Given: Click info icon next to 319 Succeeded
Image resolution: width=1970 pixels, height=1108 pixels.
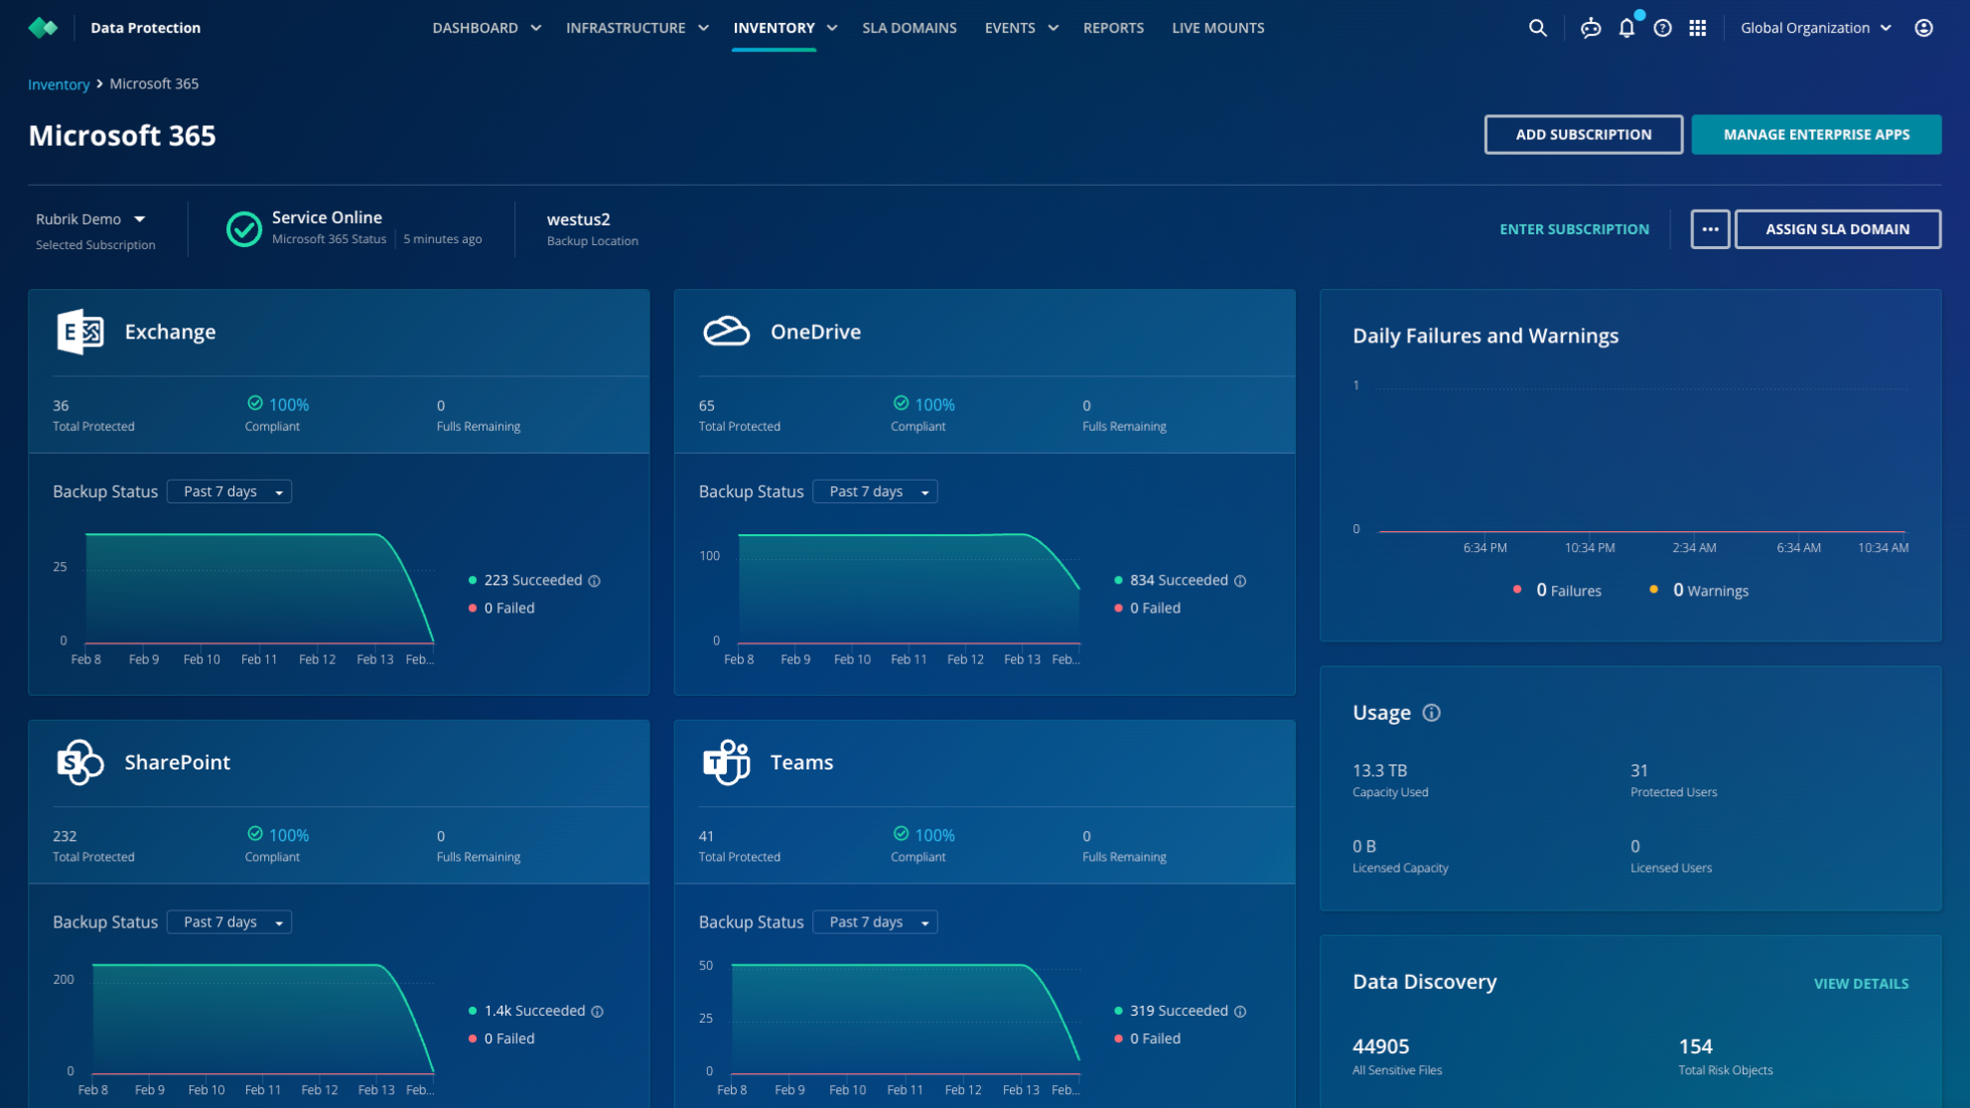Looking at the screenshot, I should click(x=1240, y=1012).
